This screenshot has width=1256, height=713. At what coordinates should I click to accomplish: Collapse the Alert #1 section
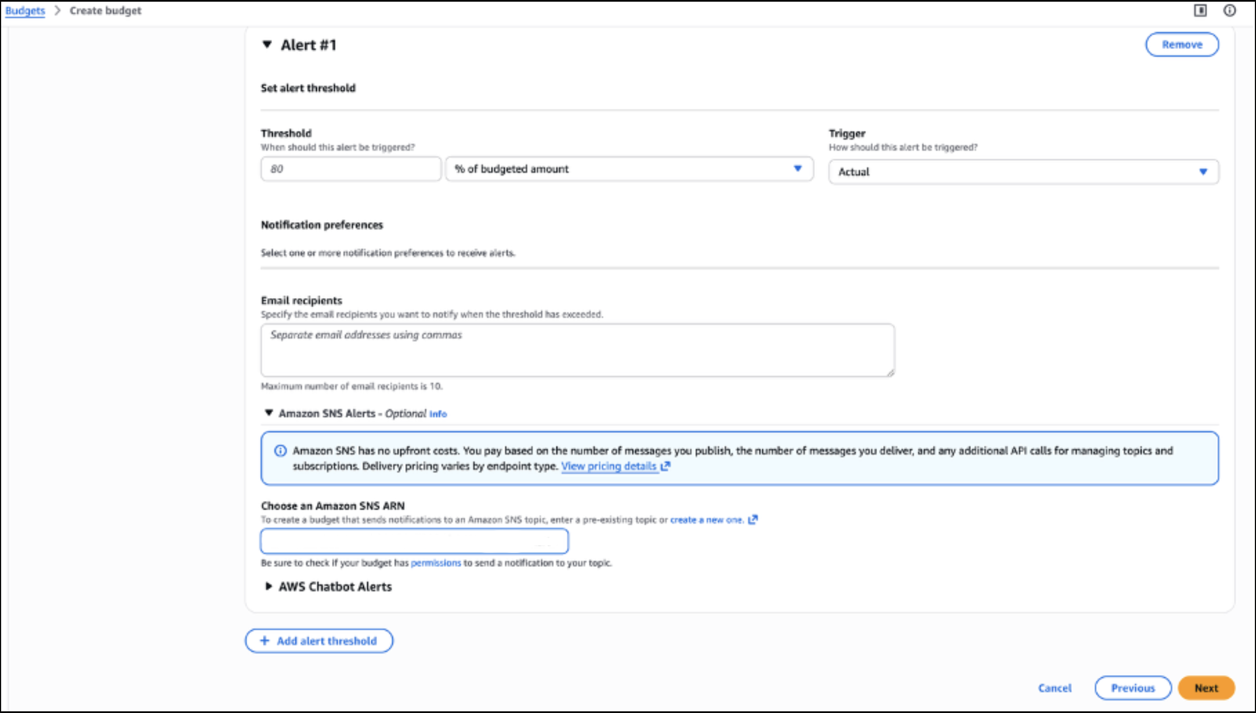tap(267, 45)
